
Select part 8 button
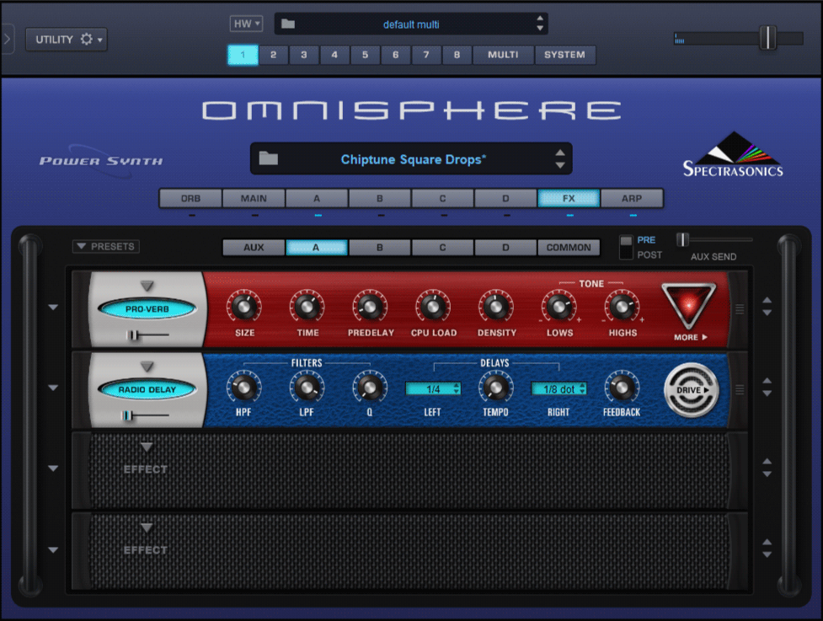click(457, 55)
